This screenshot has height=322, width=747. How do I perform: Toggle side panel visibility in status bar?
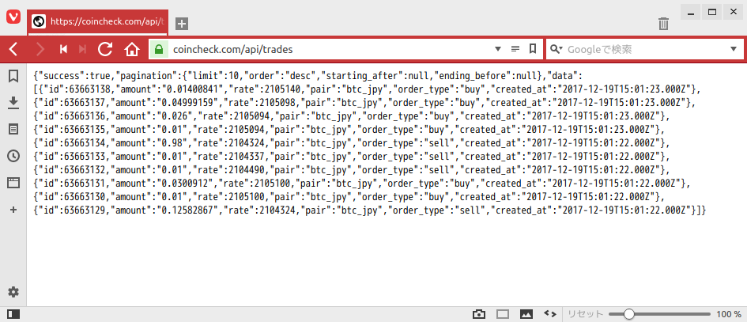(x=13, y=314)
